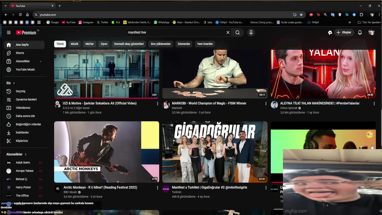This screenshot has width=382, height=215.
Task: Open options for Arctic Monkeys video
Action: coord(158,188)
